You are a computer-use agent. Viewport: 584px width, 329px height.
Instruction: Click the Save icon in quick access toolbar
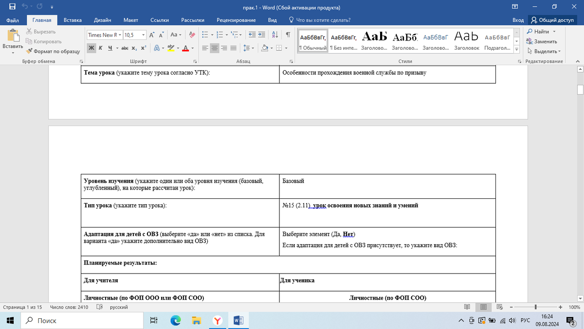tap(12, 7)
